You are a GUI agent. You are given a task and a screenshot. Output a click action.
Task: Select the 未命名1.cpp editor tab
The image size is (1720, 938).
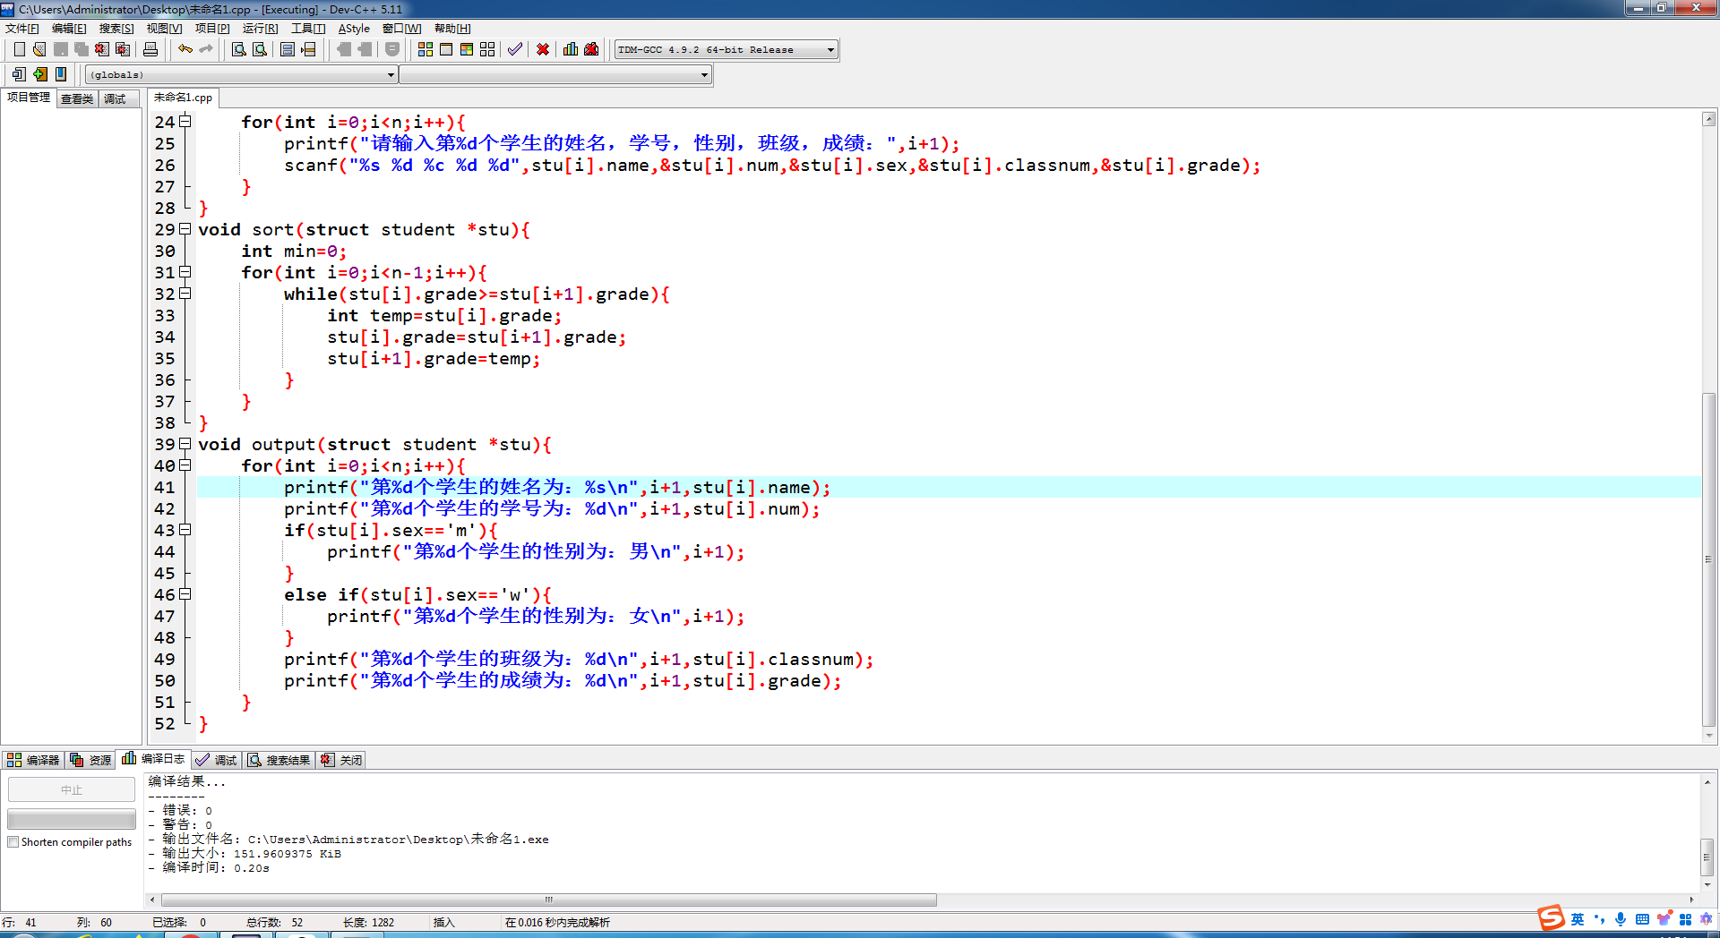coord(183,98)
